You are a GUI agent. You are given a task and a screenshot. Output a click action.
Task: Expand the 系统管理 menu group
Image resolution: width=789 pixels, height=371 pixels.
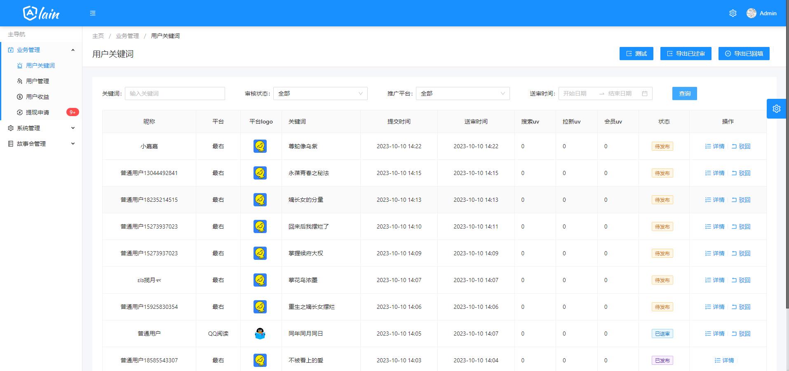[x=73, y=128]
